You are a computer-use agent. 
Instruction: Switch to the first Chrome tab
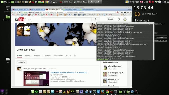[x=20, y=10]
